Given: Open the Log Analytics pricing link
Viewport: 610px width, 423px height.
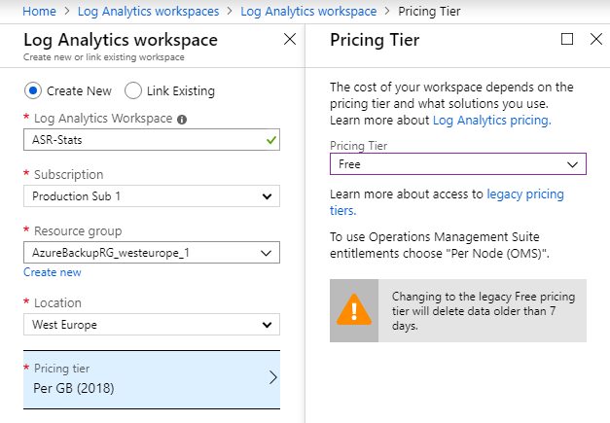Looking at the screenshot, I should (x=491, y=121).
